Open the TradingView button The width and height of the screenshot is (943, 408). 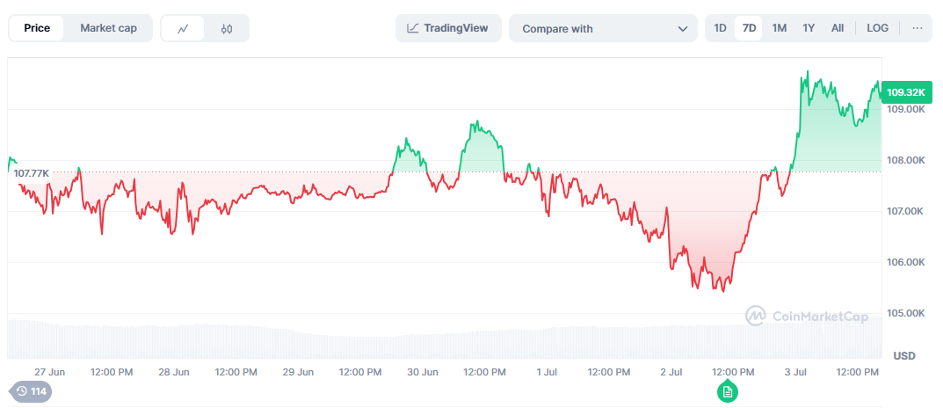(448, 28)
